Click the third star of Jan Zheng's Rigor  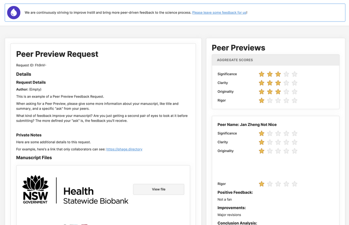click(278, 184)
